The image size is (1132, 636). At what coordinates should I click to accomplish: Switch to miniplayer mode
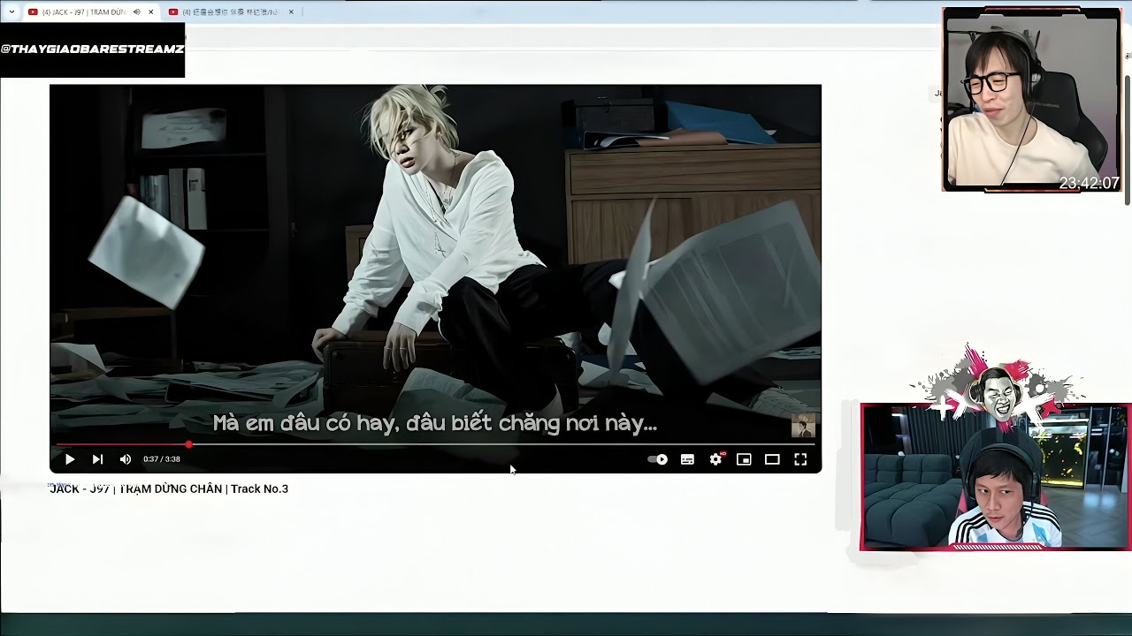pyautogui.click(x=744, y=459)
